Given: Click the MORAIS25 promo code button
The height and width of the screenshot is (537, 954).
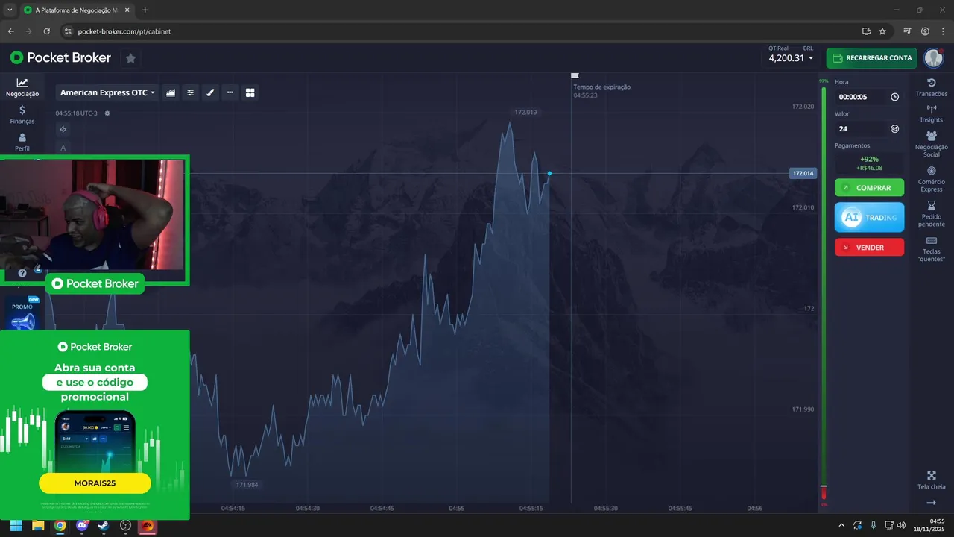Looking at the screenshot, I should [x=95, y=483].
